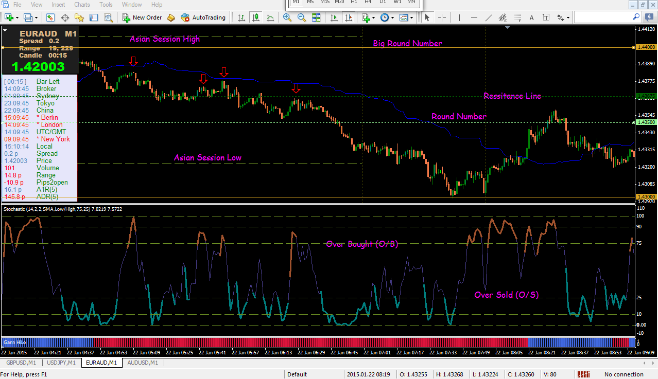Viewport: 658px width, 379px height.
Task: Select the Cursor arrow tool
Action: 427,17
